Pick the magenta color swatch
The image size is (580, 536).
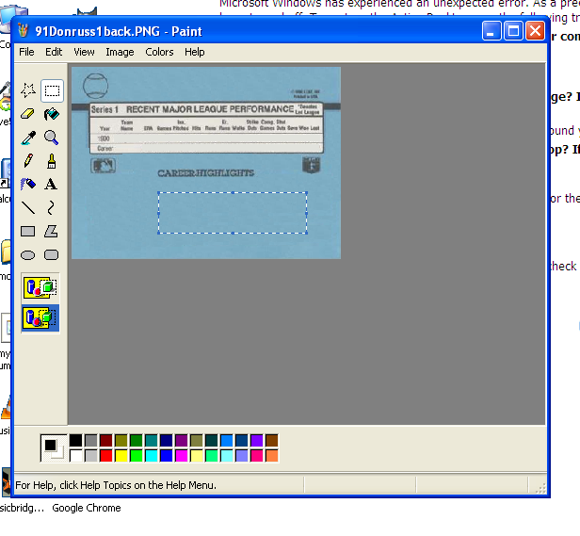(181, 456)
